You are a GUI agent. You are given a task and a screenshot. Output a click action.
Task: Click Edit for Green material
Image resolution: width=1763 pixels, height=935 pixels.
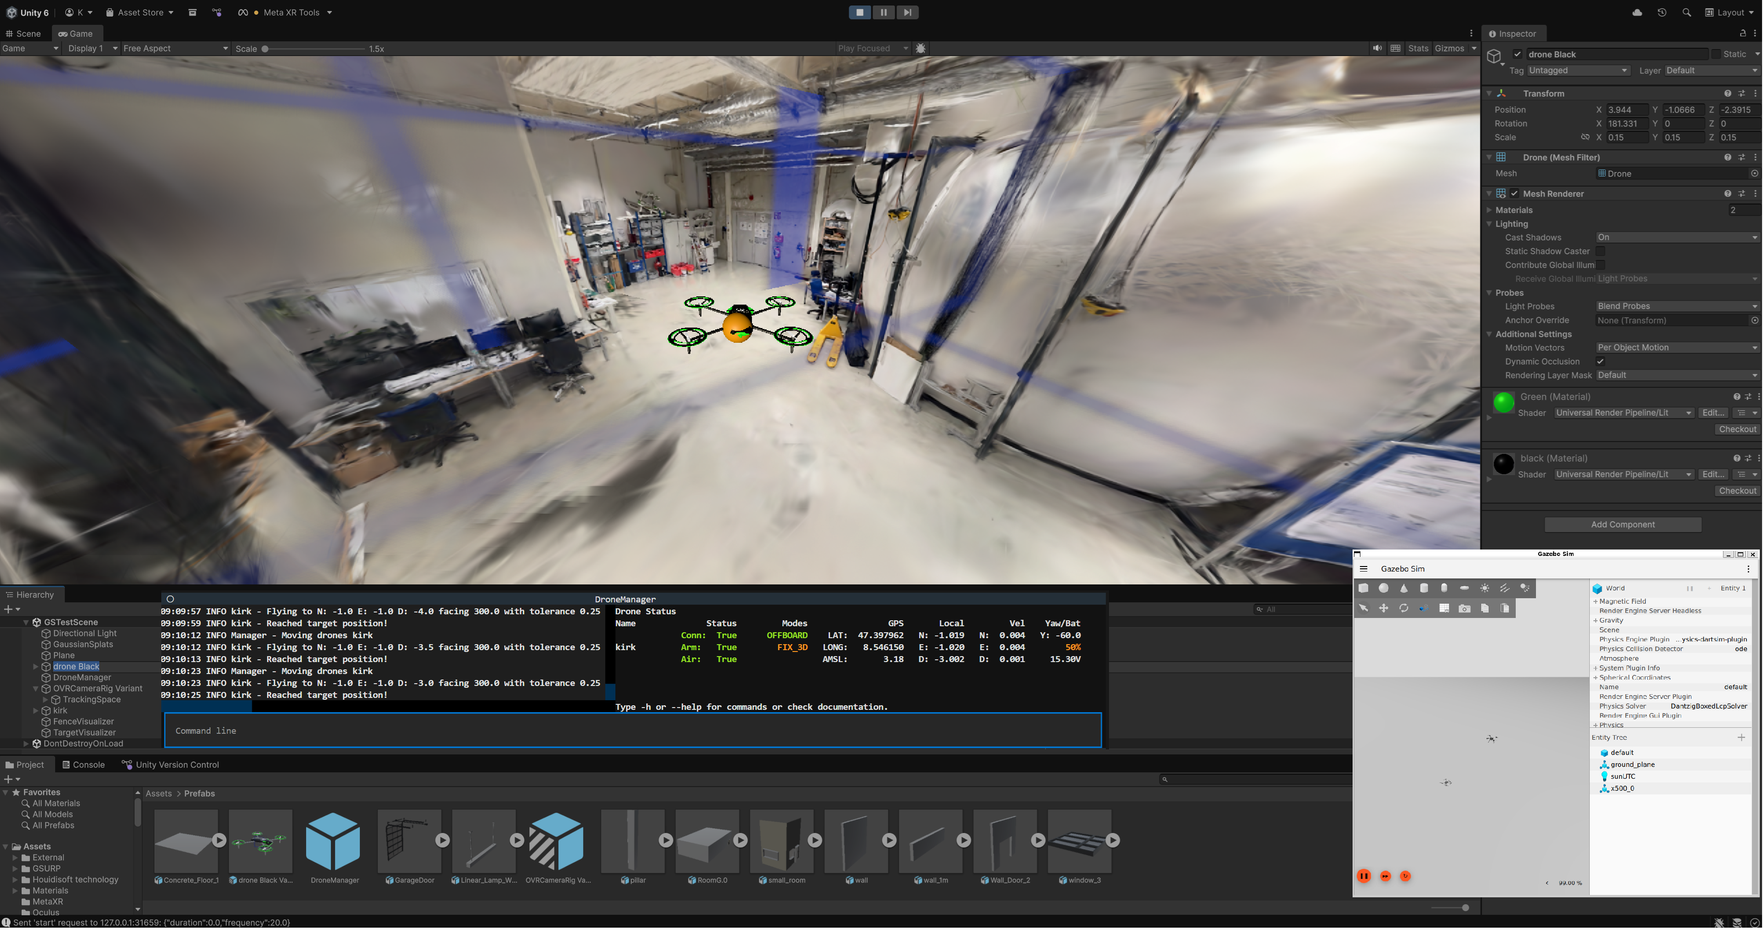click(x=1712, y=413)
